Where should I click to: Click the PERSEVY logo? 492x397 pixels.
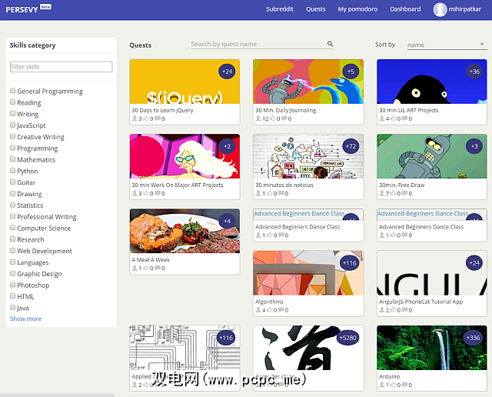point(21,9)
